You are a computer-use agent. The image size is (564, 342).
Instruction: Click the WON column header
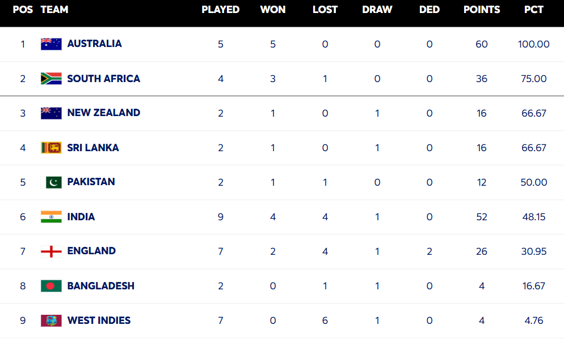click(x=273, y=10)
